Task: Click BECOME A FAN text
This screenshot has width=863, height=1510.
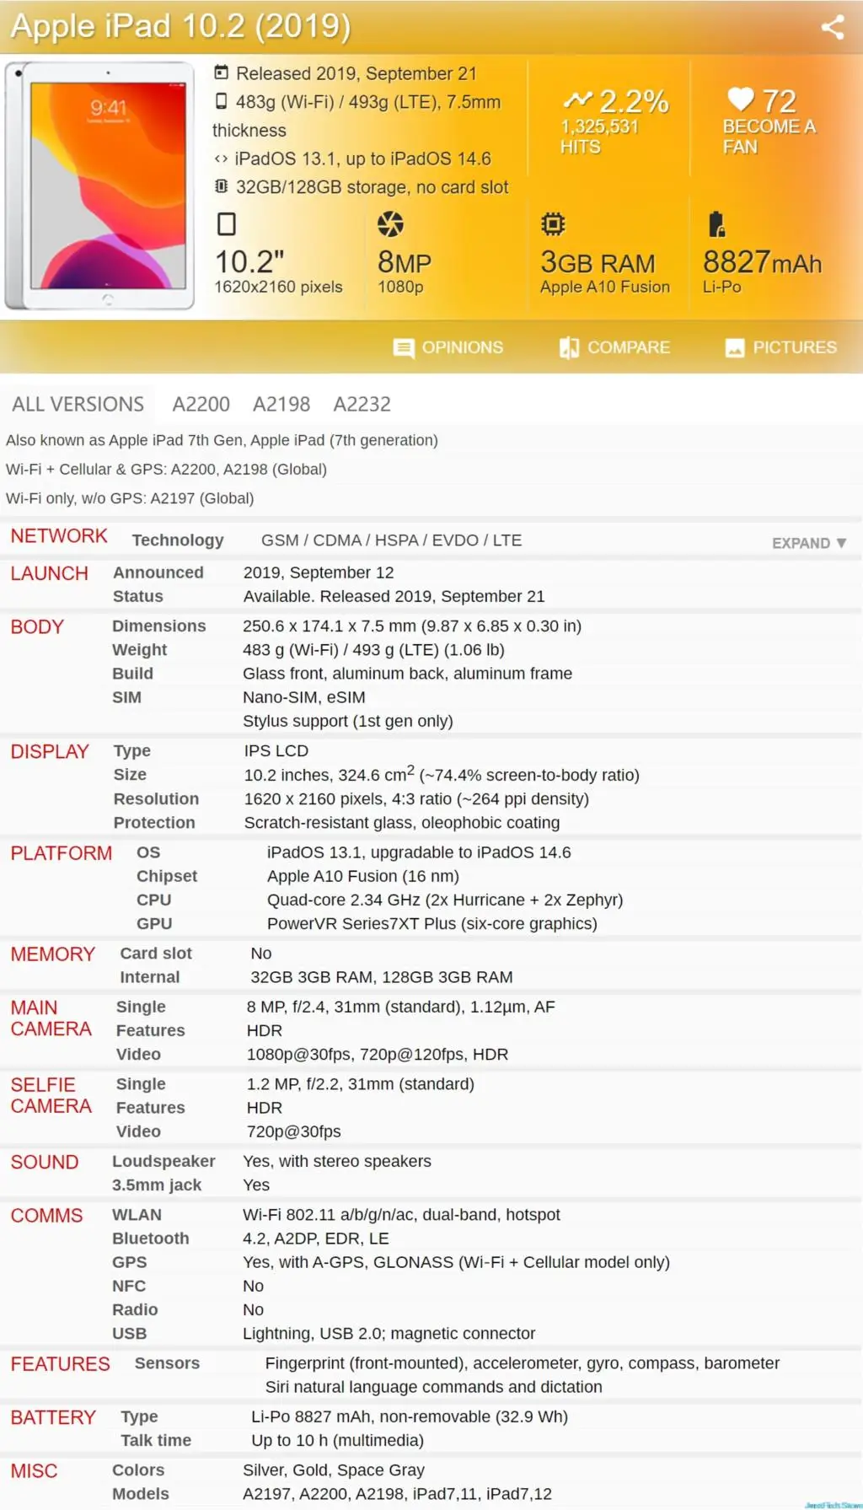Action: click(769, 137)
